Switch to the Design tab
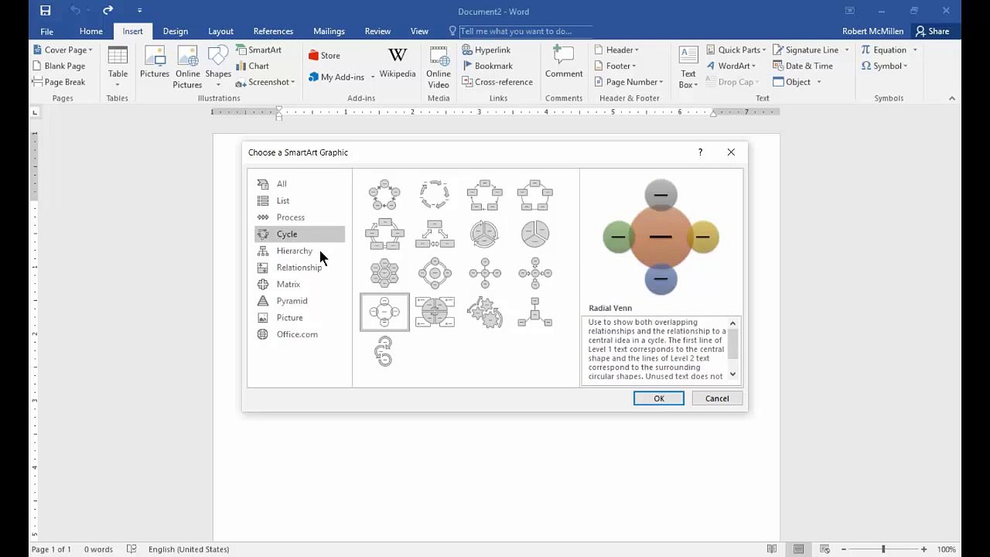 [x=175, y=31]
